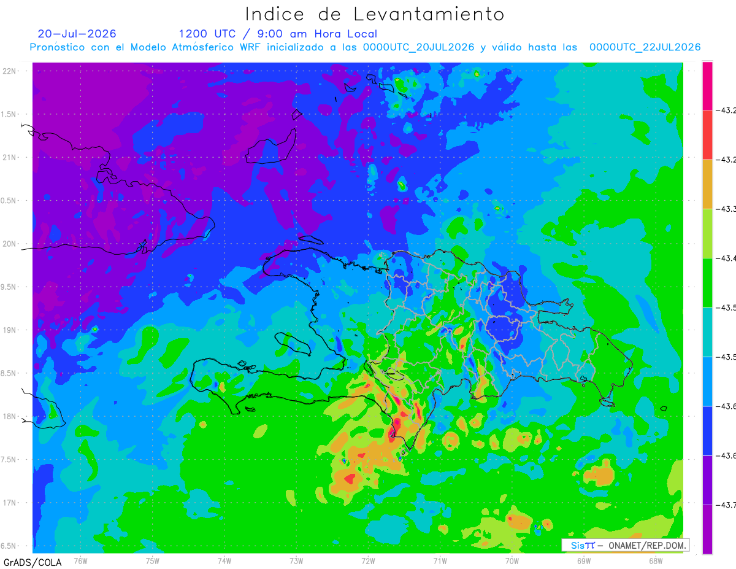Click the "70W" longitude label
736x569 pixels.
[512, 560]
